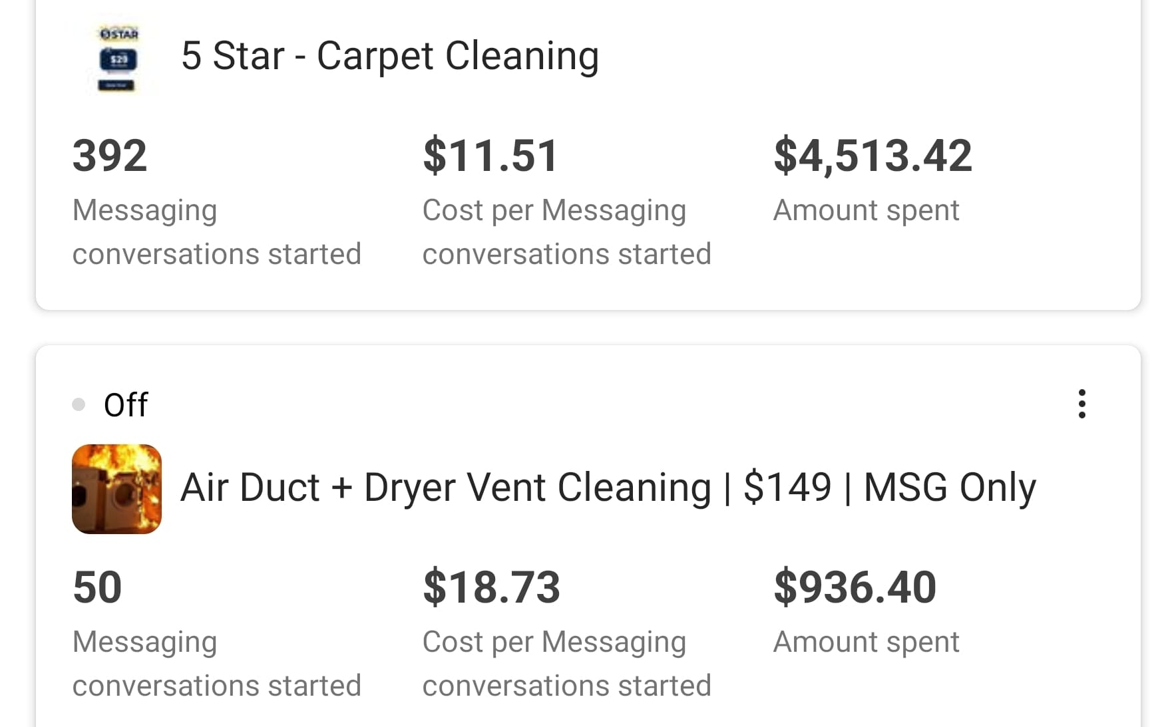
Task: Select Amount spent label under $4,513.42
Action: 865,210
